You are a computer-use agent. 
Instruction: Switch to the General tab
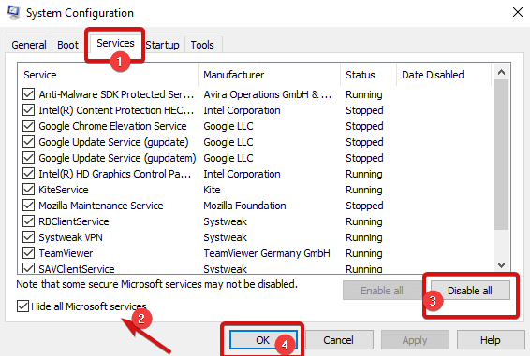pyautogui.click(x=29, y=45)
